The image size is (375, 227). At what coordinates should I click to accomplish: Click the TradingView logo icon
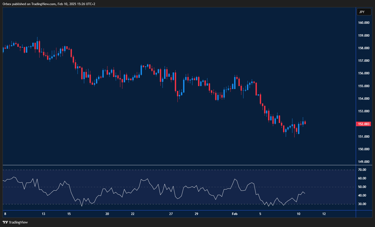(x=5, y=222)
